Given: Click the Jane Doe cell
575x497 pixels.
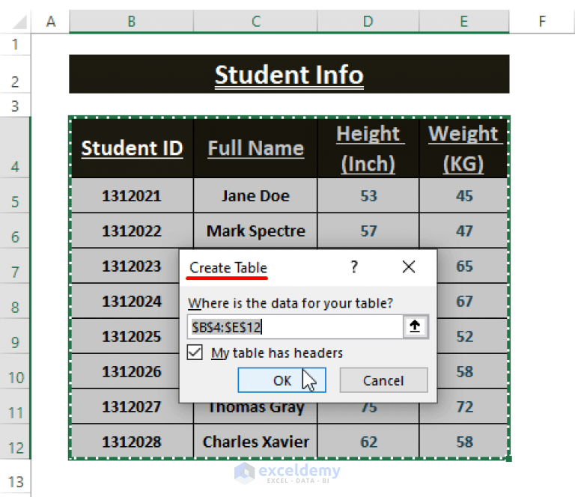Looking at the screenshot, I should pyautogui.click(x=255, y=195).
